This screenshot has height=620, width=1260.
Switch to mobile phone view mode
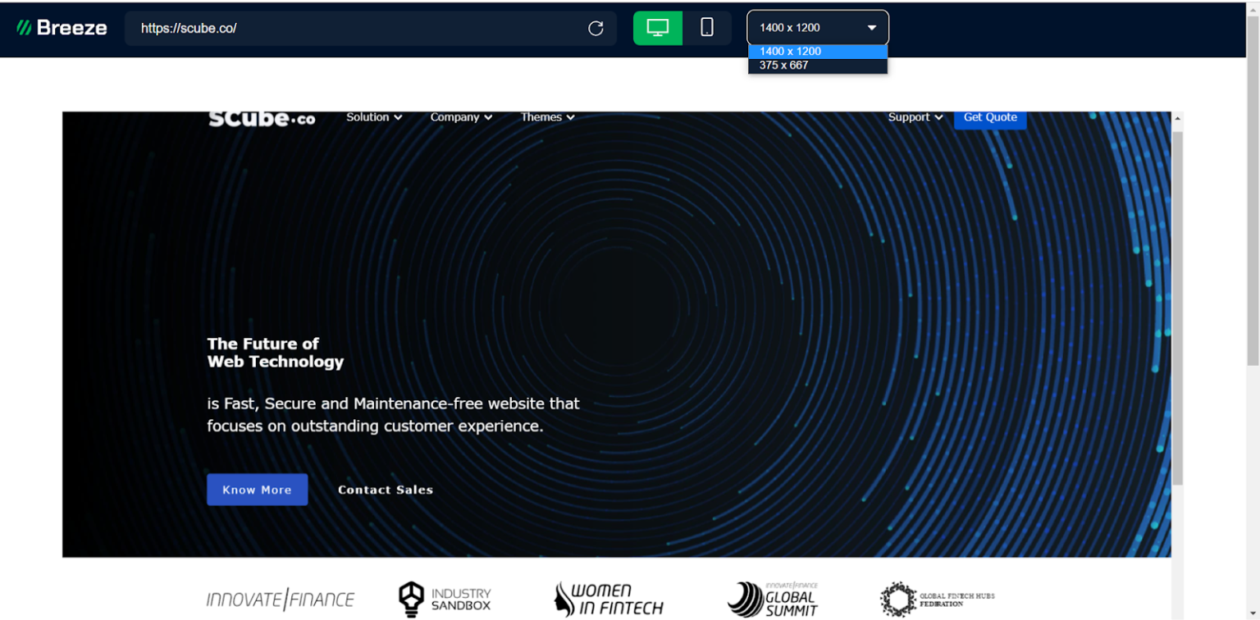coord(707,28)
